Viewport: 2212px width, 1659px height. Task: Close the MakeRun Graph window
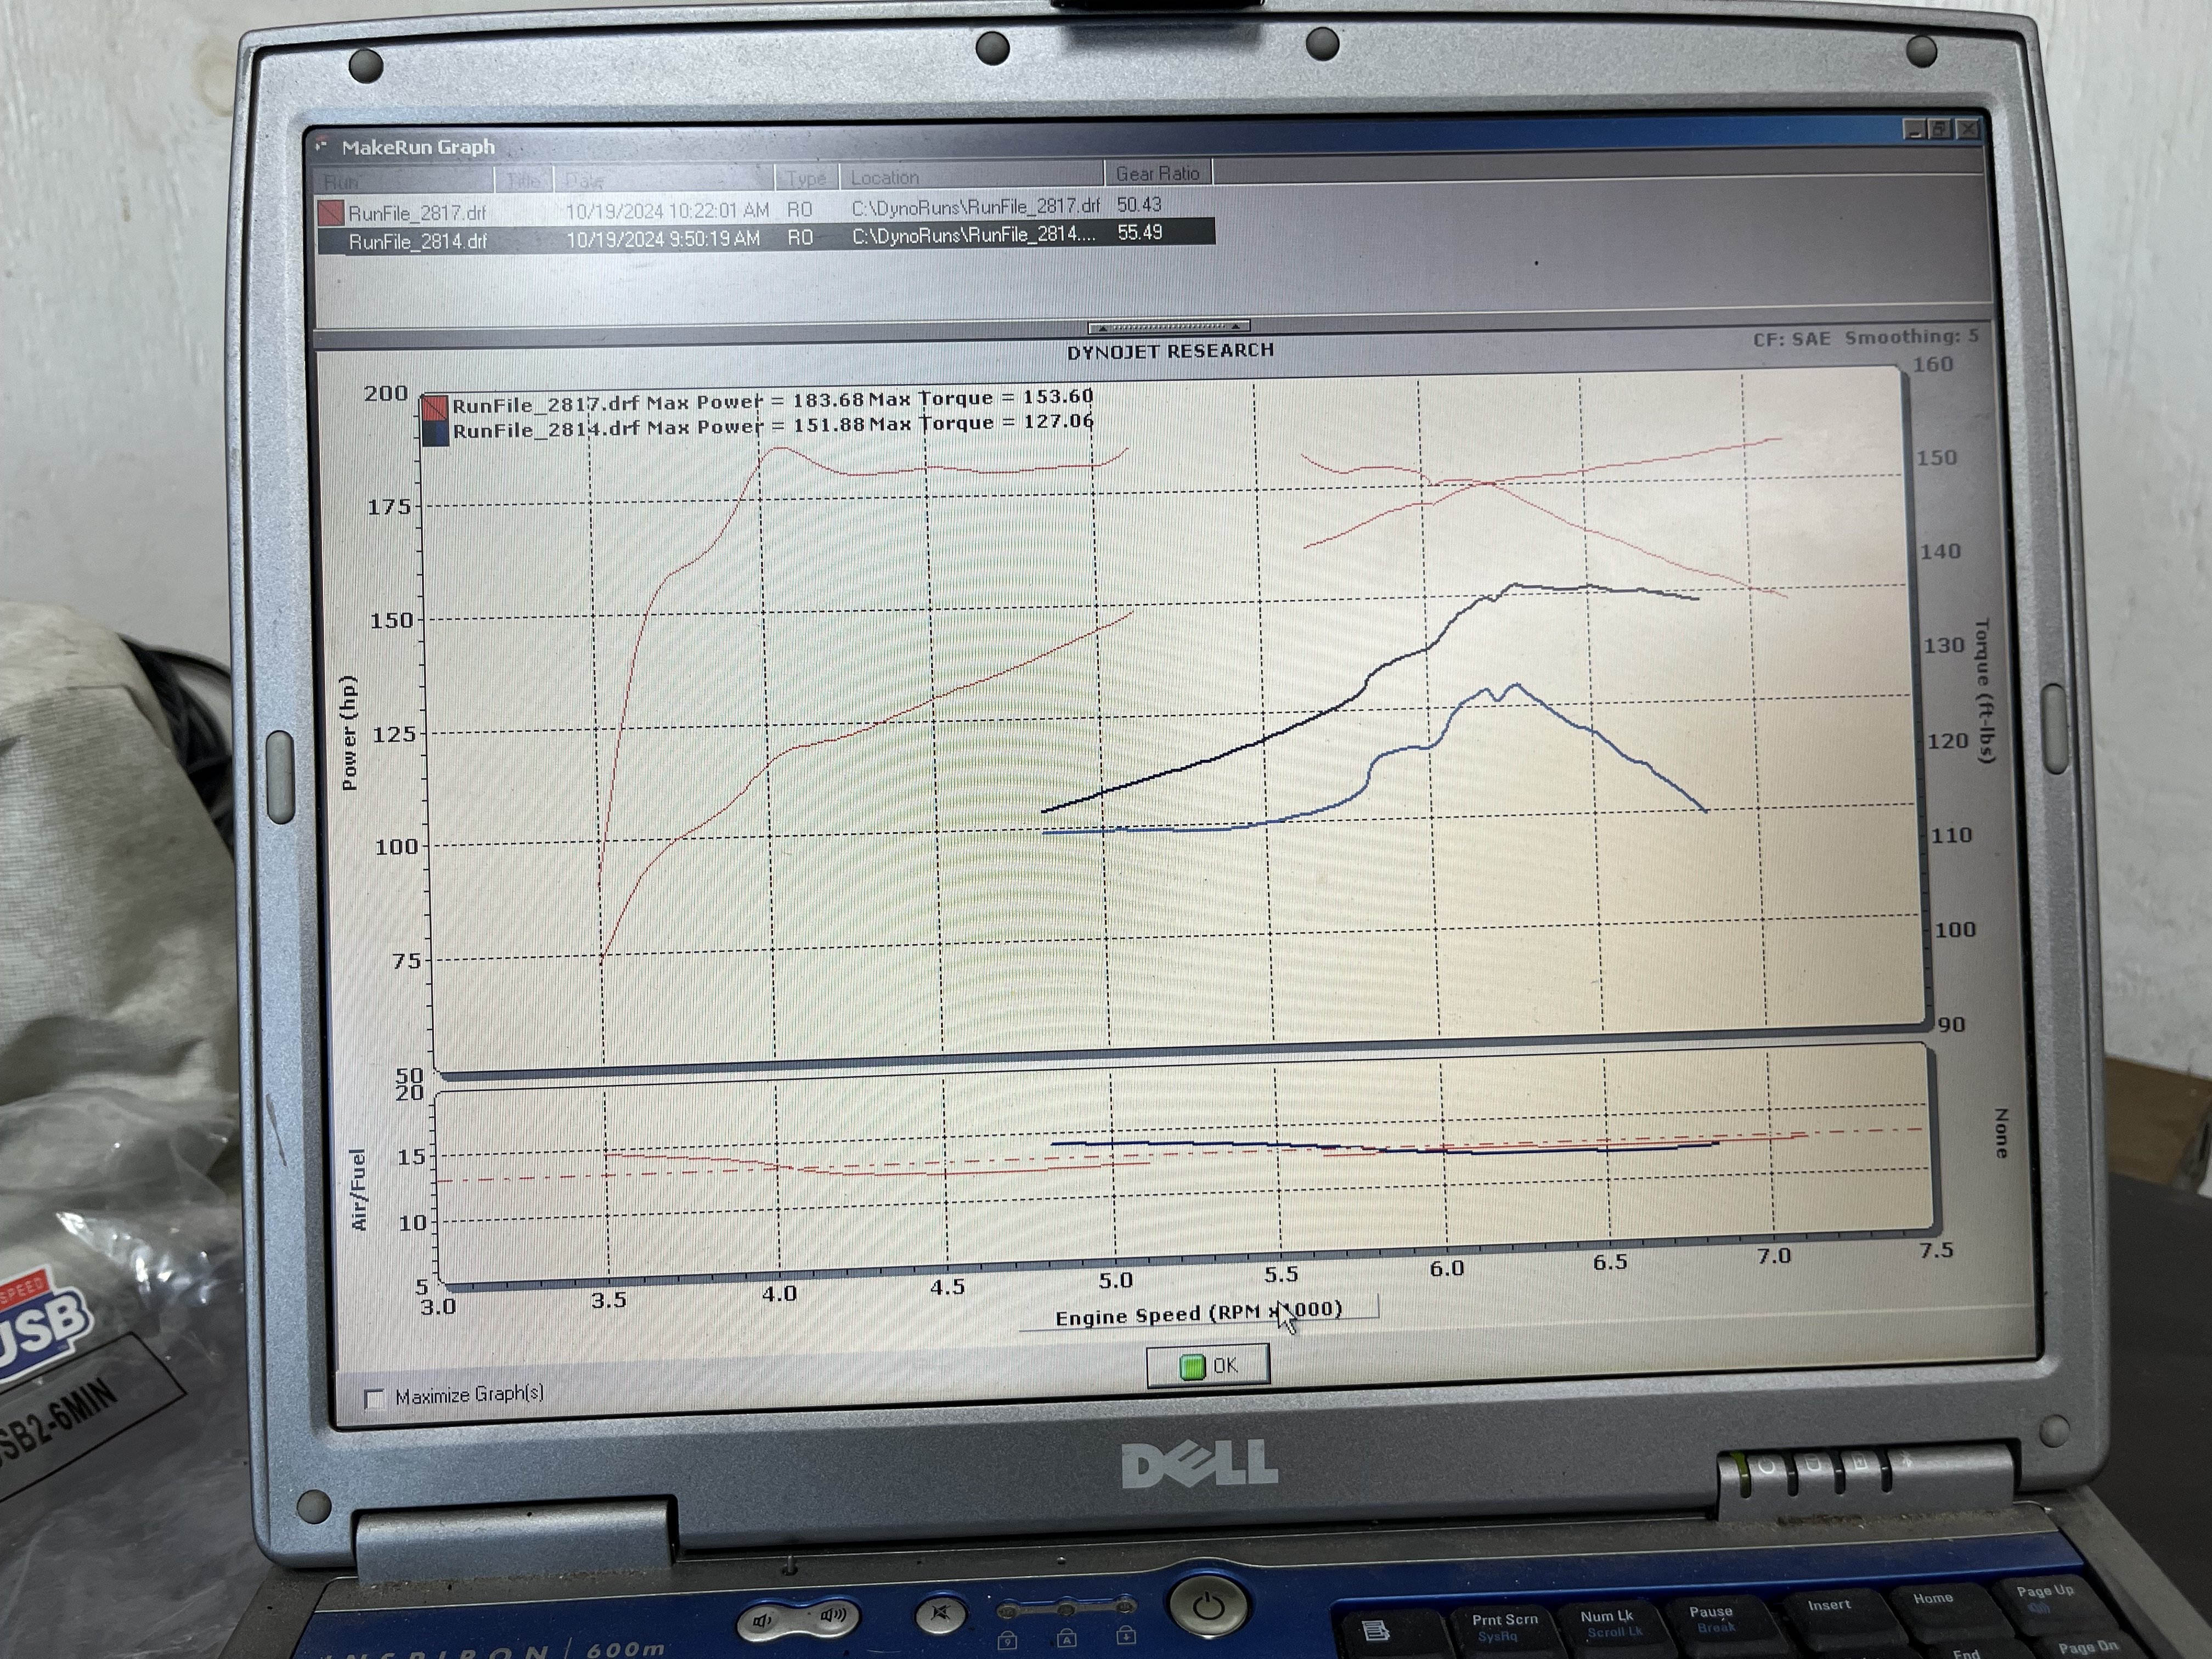pyautogui.click(x=1967, y=129)
